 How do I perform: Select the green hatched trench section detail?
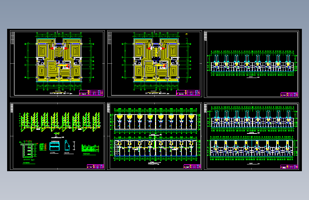pyautogui.click(x=90, y=148)
